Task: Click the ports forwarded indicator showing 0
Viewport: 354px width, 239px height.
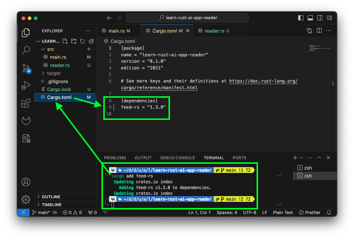Action: 92,213
